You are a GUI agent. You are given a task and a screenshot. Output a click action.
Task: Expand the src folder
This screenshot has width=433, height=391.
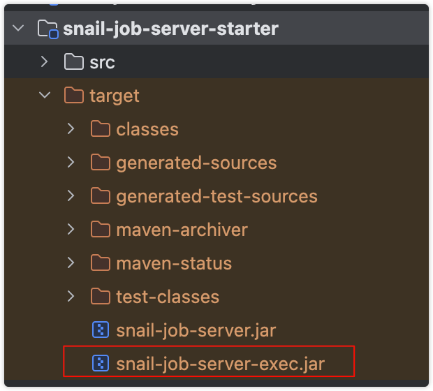coord(45,62)
